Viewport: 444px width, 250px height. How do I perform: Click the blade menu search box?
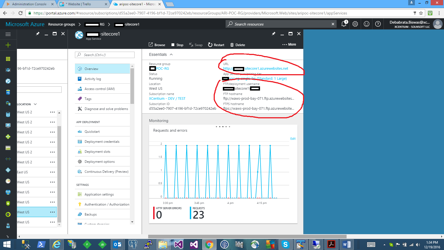point(105,55)
